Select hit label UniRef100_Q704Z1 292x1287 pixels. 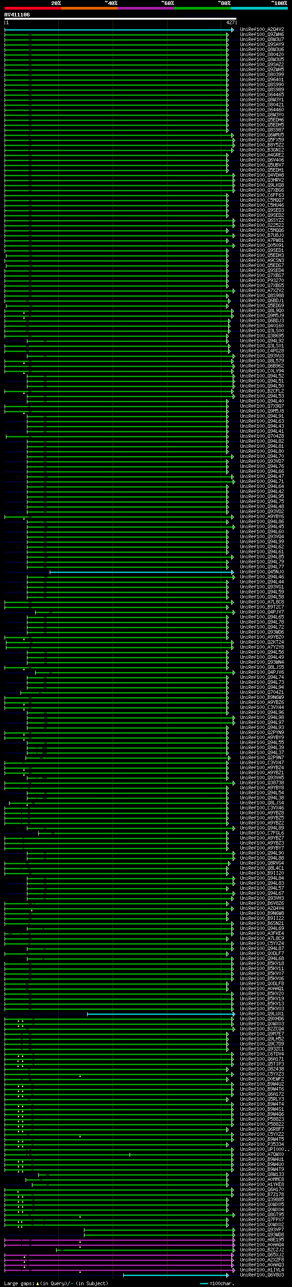262,692
